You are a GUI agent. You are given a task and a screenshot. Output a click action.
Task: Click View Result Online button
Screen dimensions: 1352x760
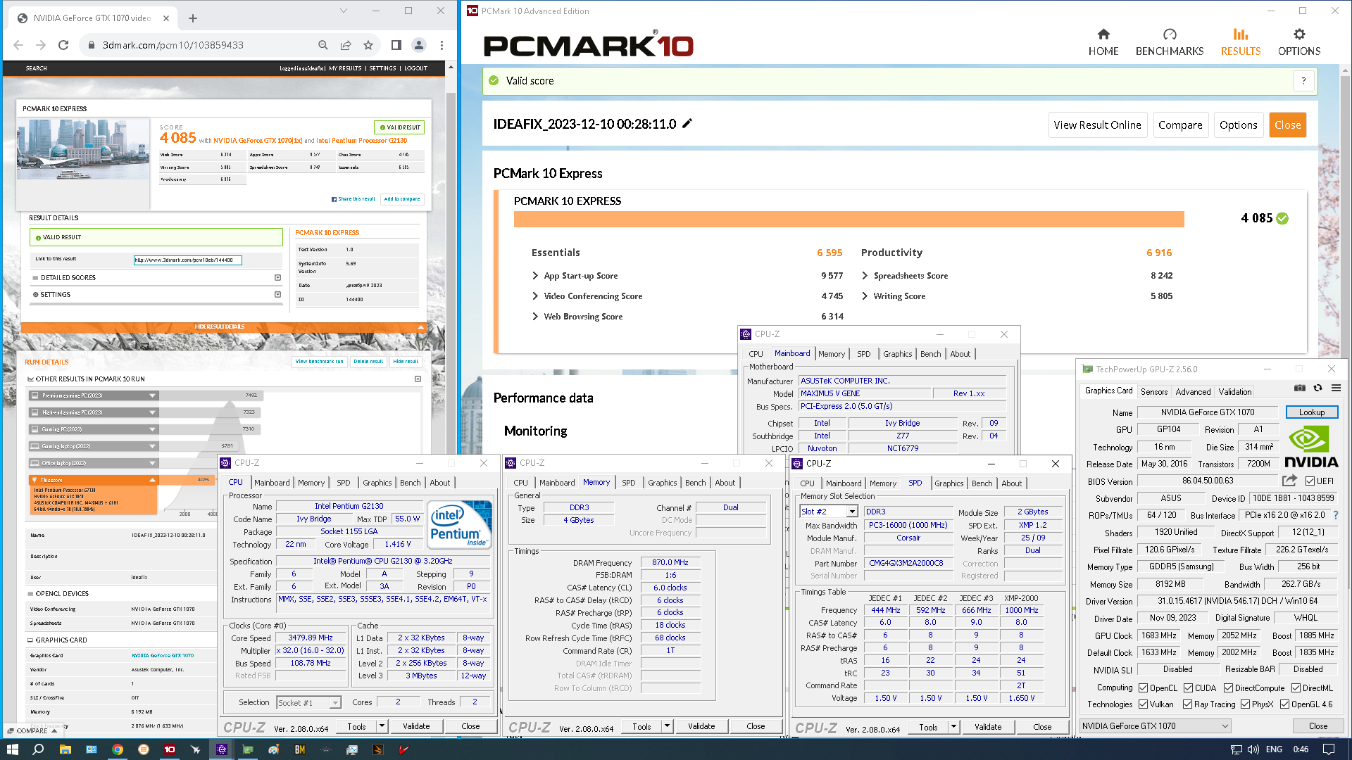1097,125
